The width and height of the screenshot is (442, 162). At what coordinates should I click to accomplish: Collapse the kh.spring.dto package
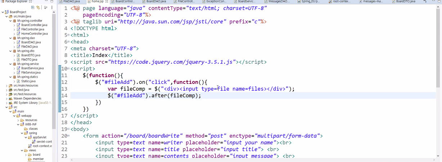point(10,51)
